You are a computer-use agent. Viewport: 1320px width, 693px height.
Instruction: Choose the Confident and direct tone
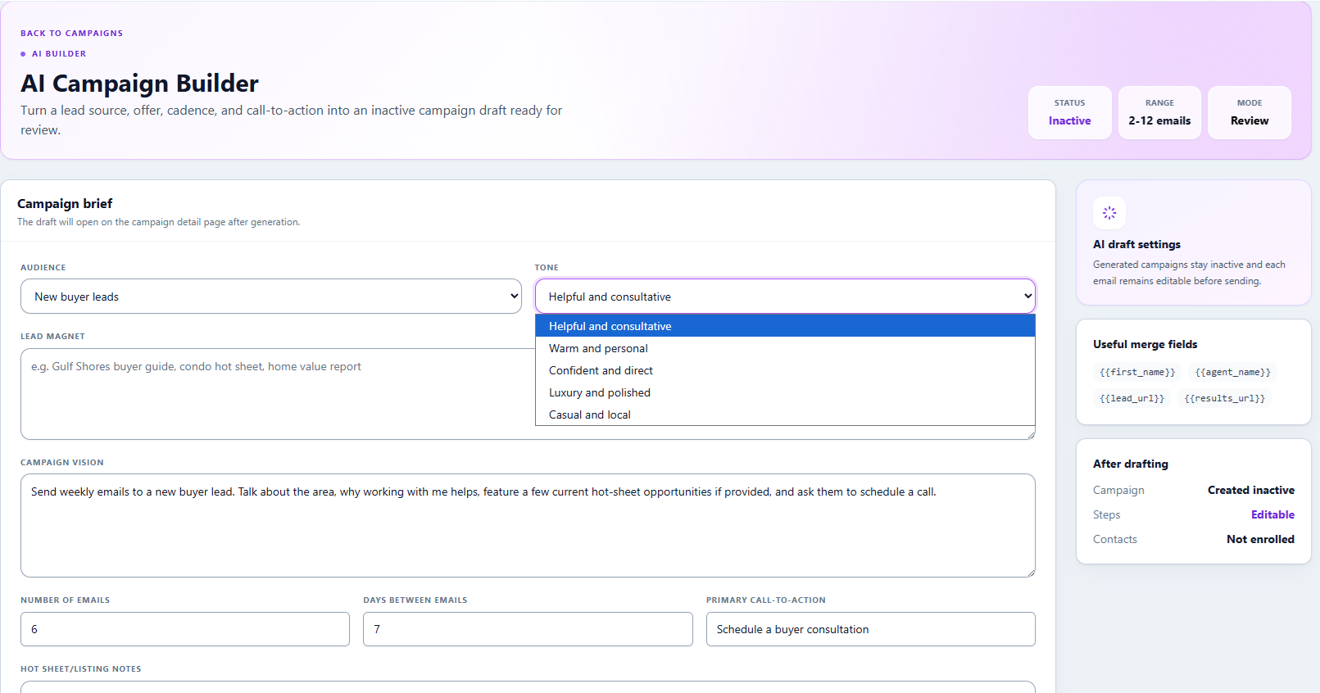785,370
